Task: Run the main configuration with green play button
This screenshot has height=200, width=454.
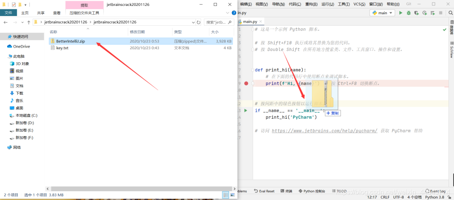Action: pos(401,13)
